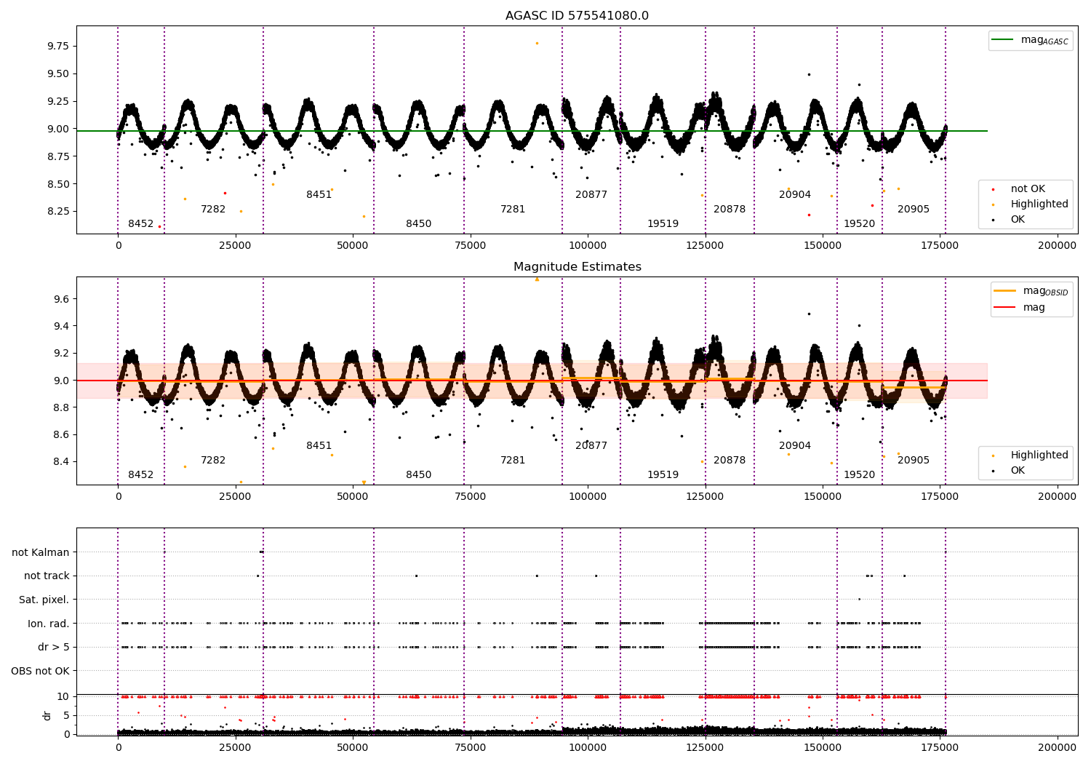Click the 9.25 y-axis tick label

tap(57, 101)
